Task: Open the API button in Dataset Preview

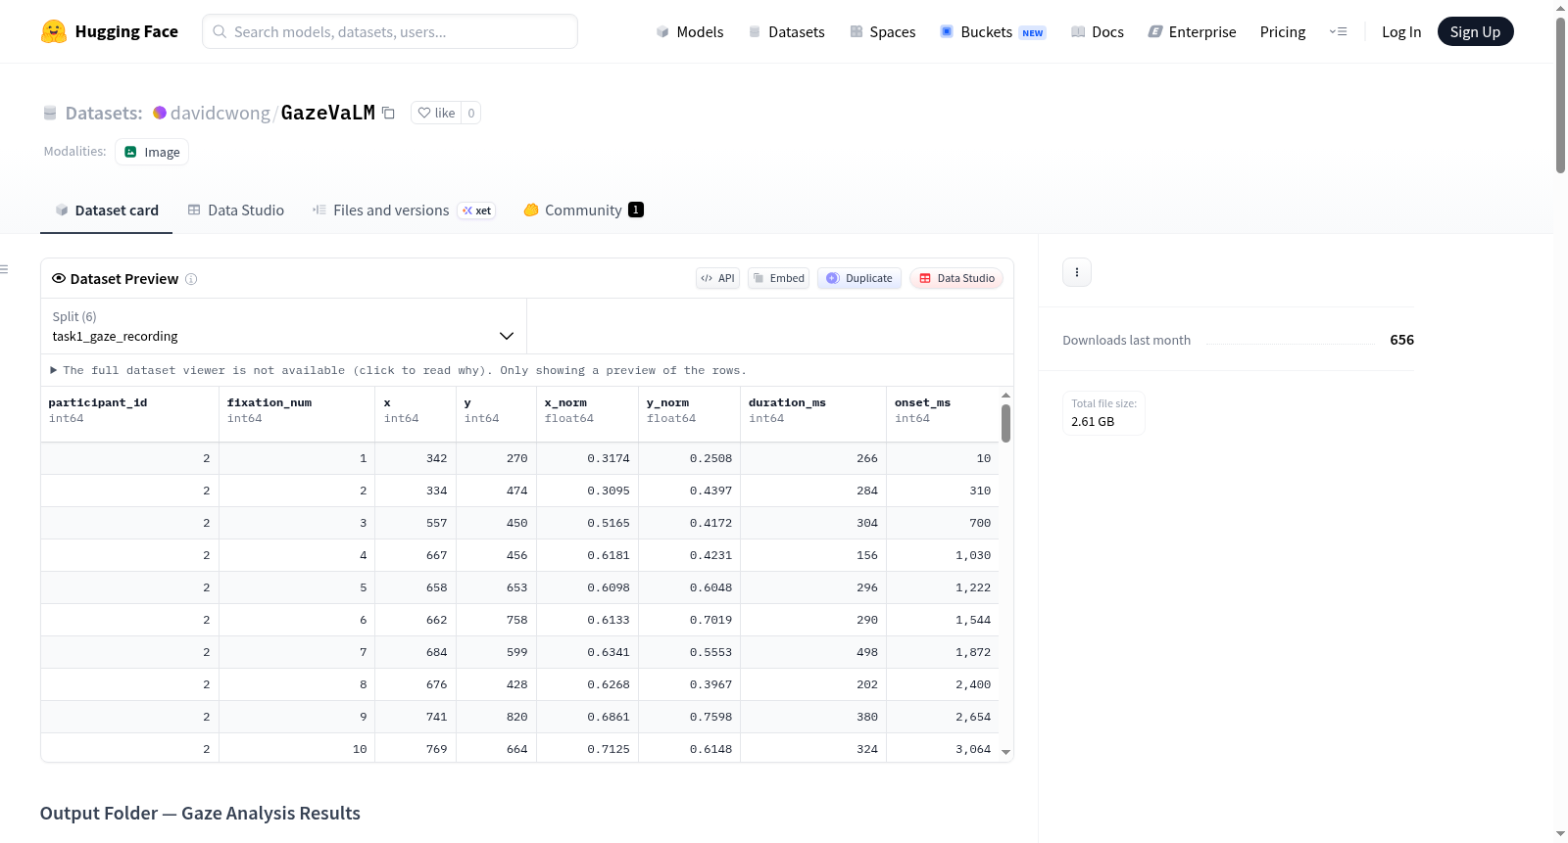Action: point(717,278)
